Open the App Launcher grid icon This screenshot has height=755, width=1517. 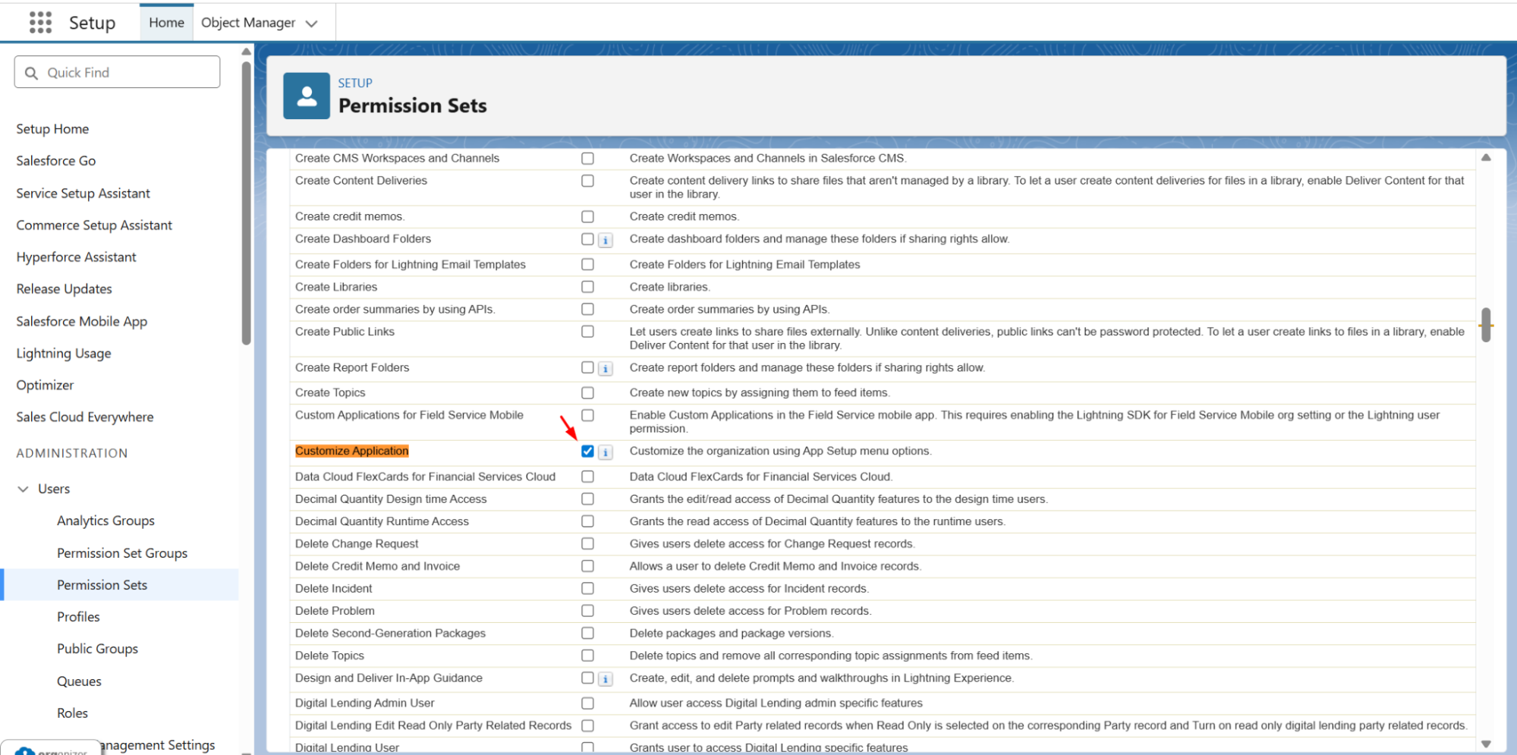[x=40, y=23]
